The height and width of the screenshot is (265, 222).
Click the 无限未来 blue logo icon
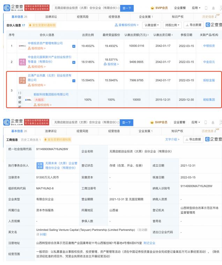[x=40, y=166]
